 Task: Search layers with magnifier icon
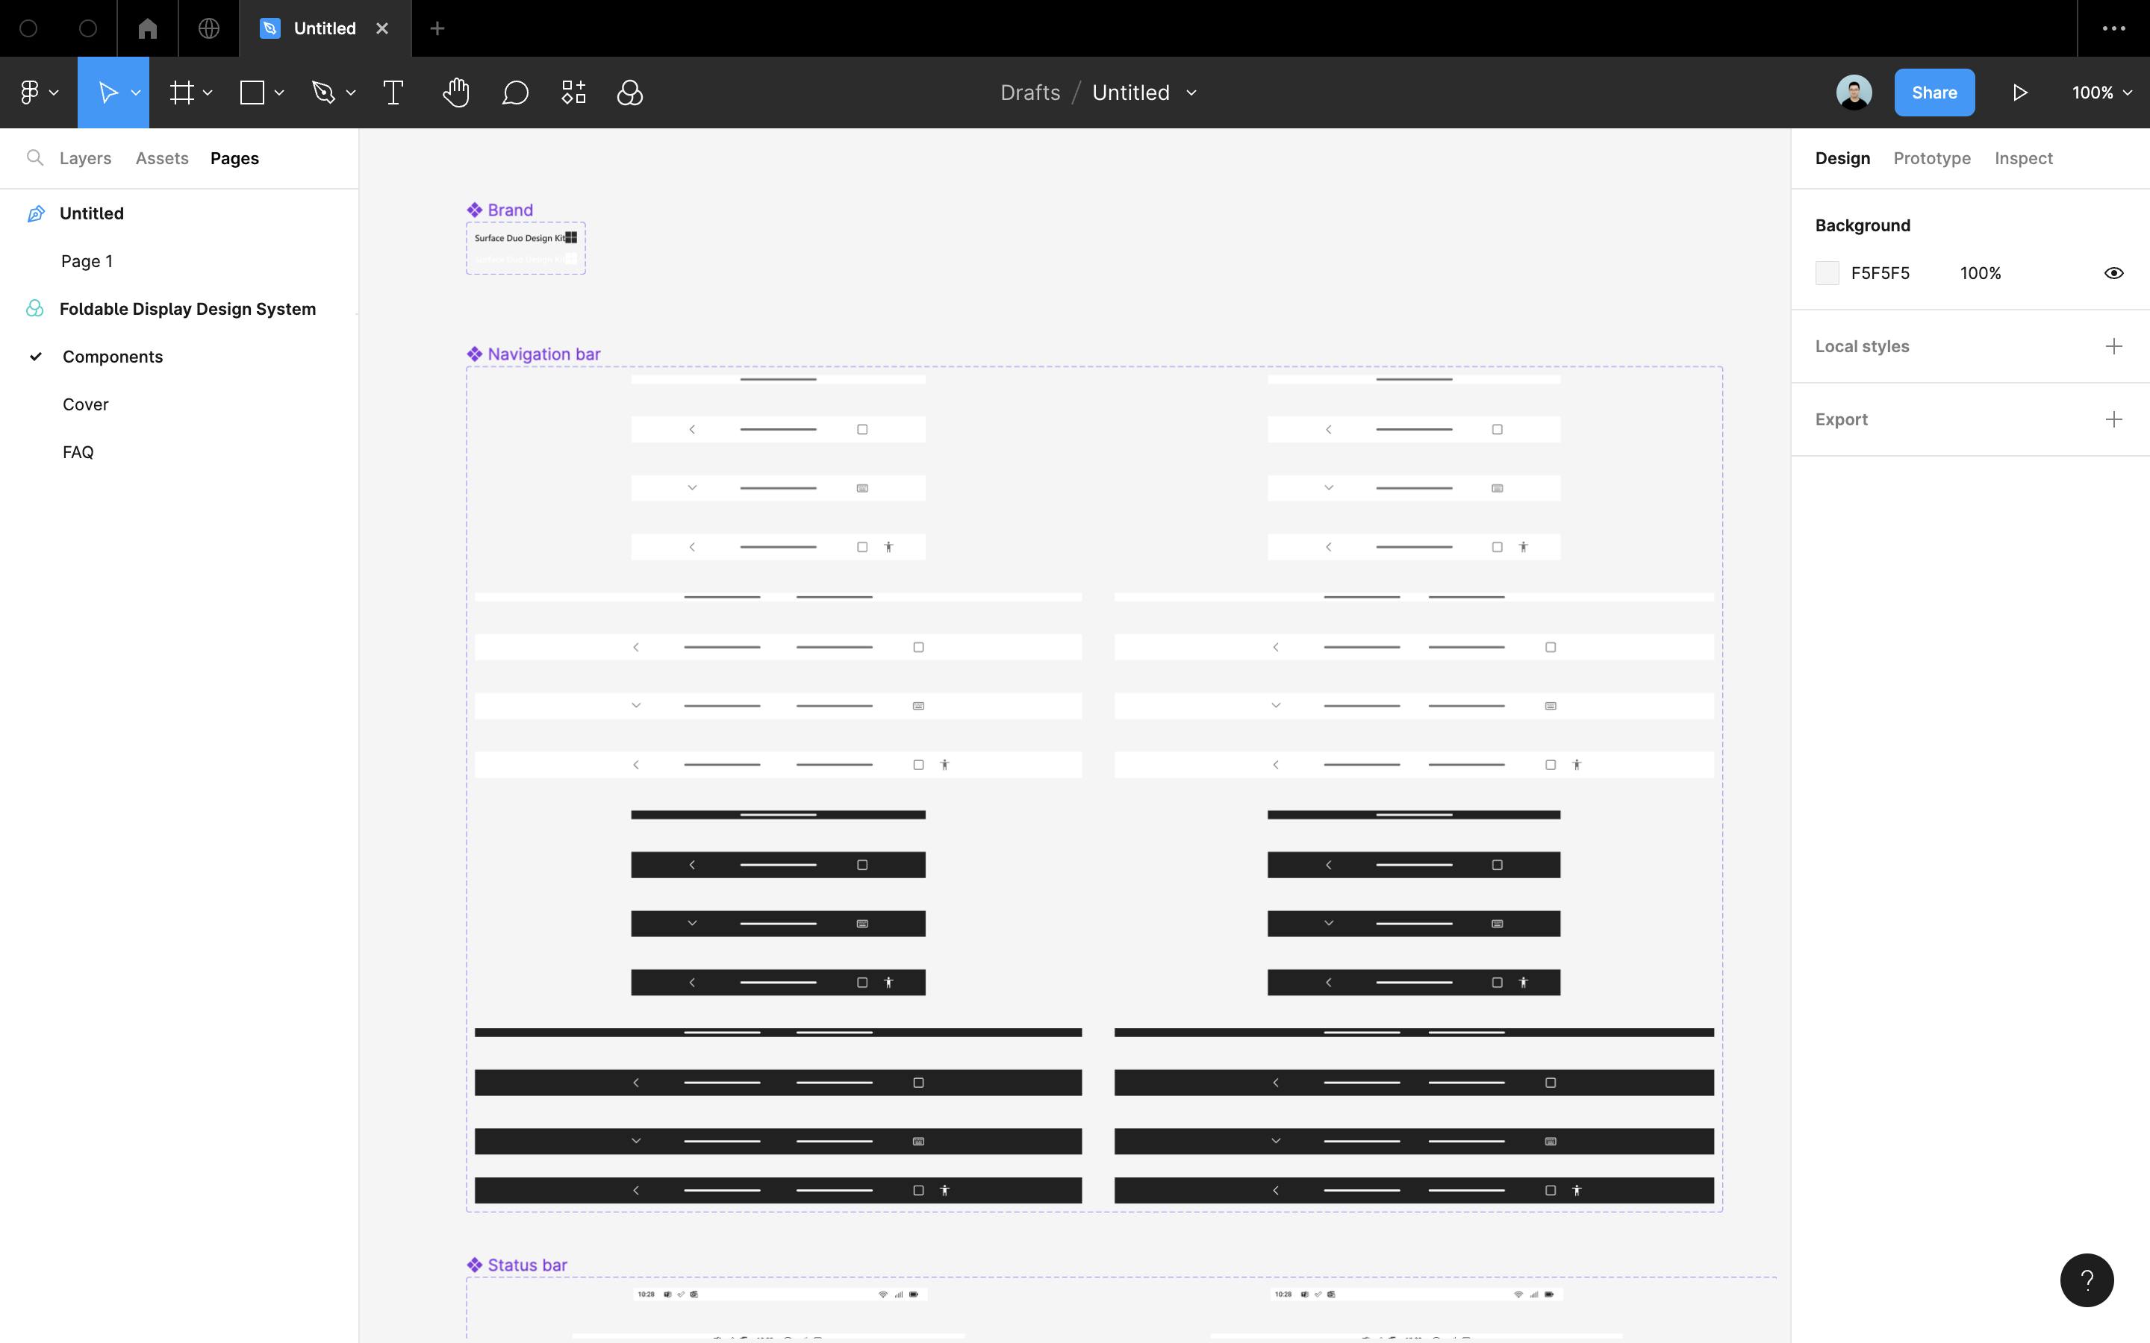point(34,158)
